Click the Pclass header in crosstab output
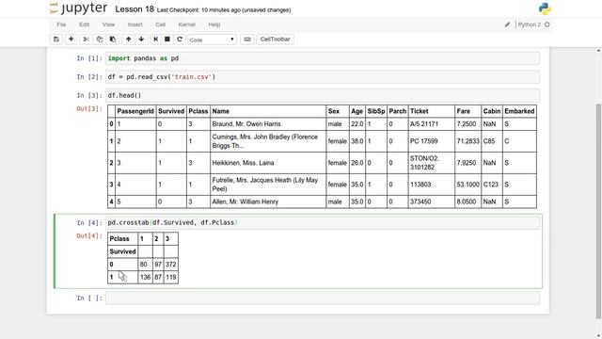602x339 pixels. coord(122,238)
